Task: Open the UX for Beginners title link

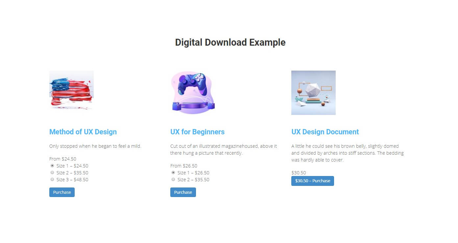Action: tap(197, 132)
